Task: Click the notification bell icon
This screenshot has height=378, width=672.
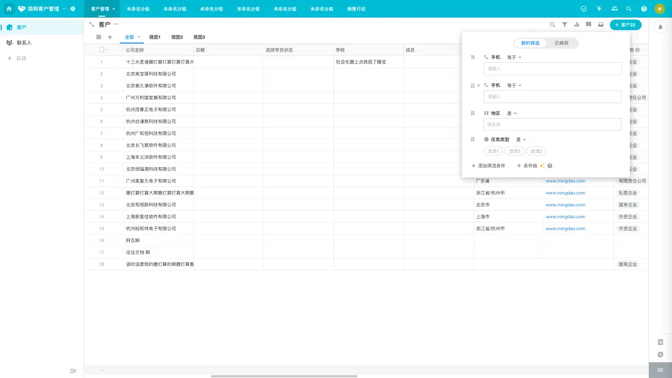Action: [x=660, y=27]
